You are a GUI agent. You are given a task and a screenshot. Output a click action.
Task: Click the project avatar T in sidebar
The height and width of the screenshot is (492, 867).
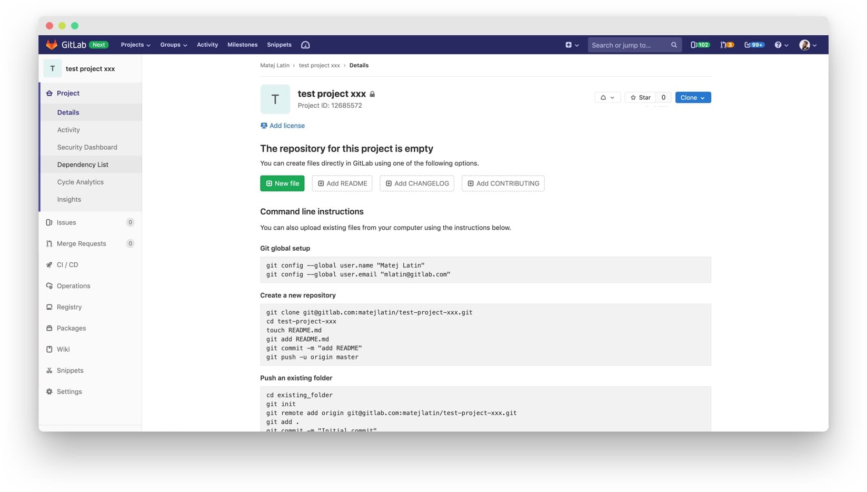(52, 68)
